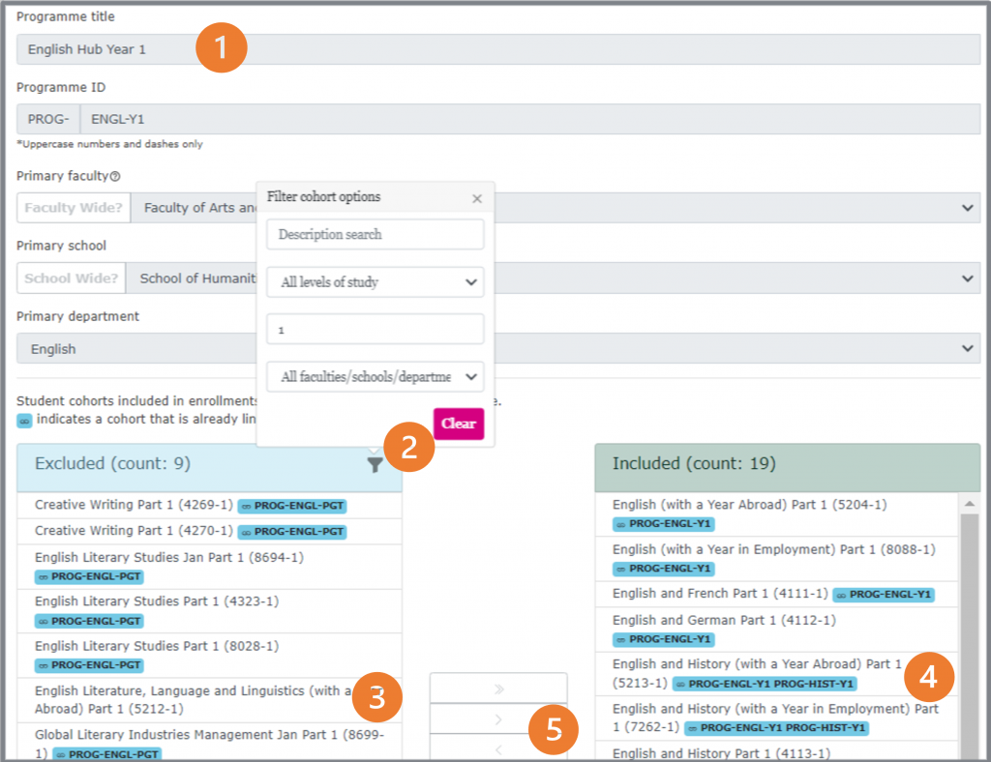Open the All faculties/schools/departments dropdown
Image resolution: width=991 pixels, height=762 pixels.
point(375,377)
